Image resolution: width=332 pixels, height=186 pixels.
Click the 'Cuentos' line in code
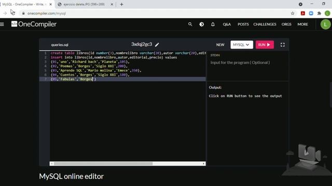pyautogui.click(x=90, y=75)
